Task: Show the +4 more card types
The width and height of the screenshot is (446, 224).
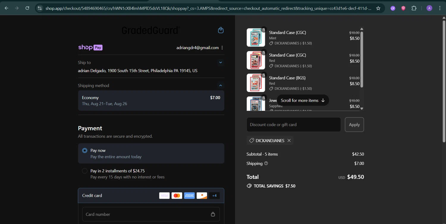Action: click(214, 195)
